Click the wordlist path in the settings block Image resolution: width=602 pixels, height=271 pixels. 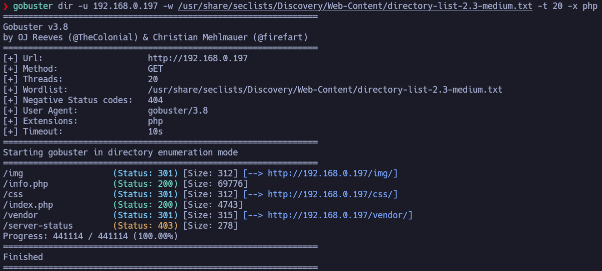[325, 90]
